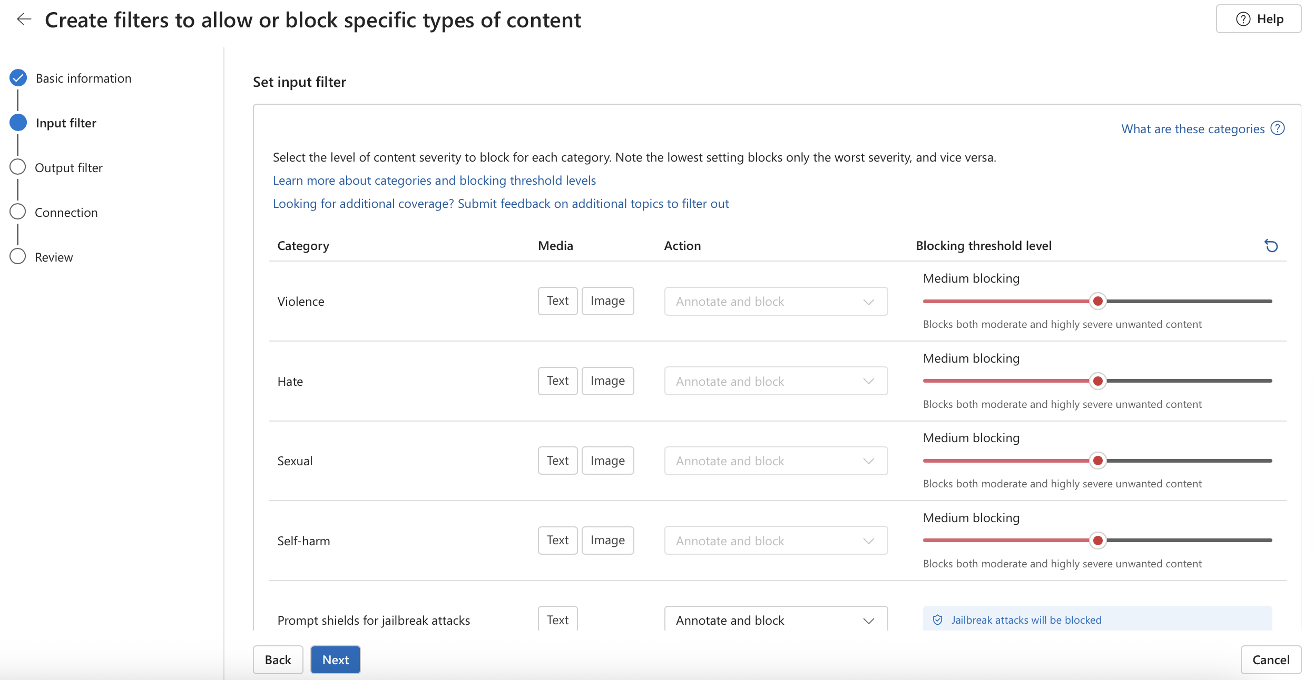The image size is (1314, 680).
Task: Click the Review step circle icon
Action: click(x=18, y=257)
